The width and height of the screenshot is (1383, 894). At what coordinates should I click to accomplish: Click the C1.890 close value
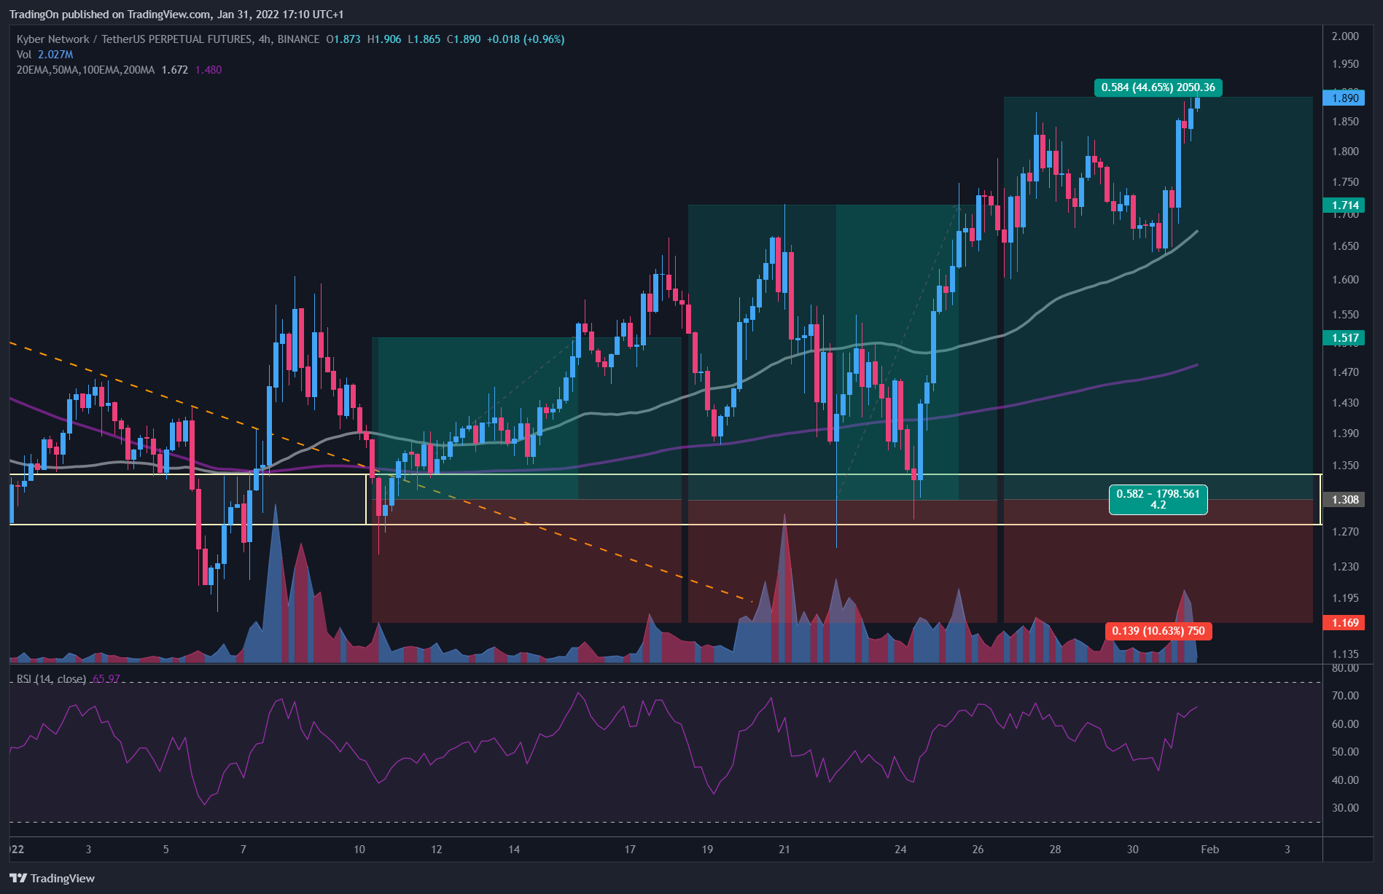pos(464,39)
